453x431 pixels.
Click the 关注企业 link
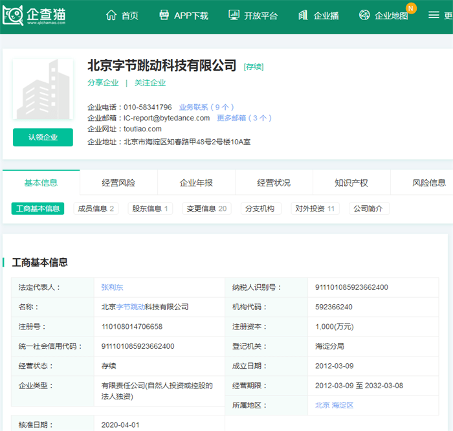coord(150,83)
